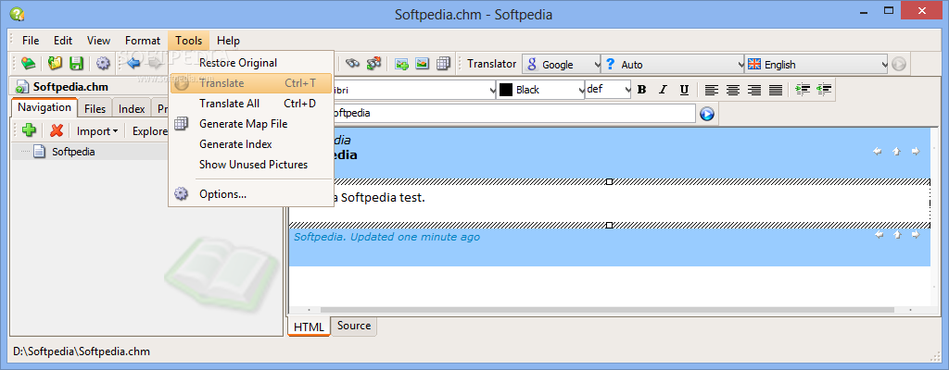Switch to the Index tab
This screenshot has height=370, width=949.
tap(132, 109)
